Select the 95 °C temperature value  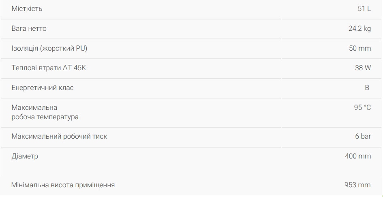pyautogui.click(x=362, y=108)
